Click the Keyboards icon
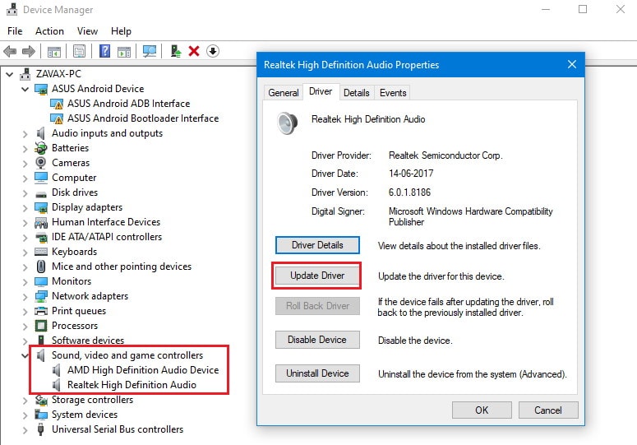This screenshot has width=637, height=445. pos(41,252)
